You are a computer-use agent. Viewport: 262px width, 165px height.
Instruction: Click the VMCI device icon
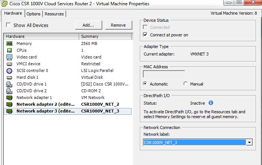pyautogui.click(x=9, y=64)
